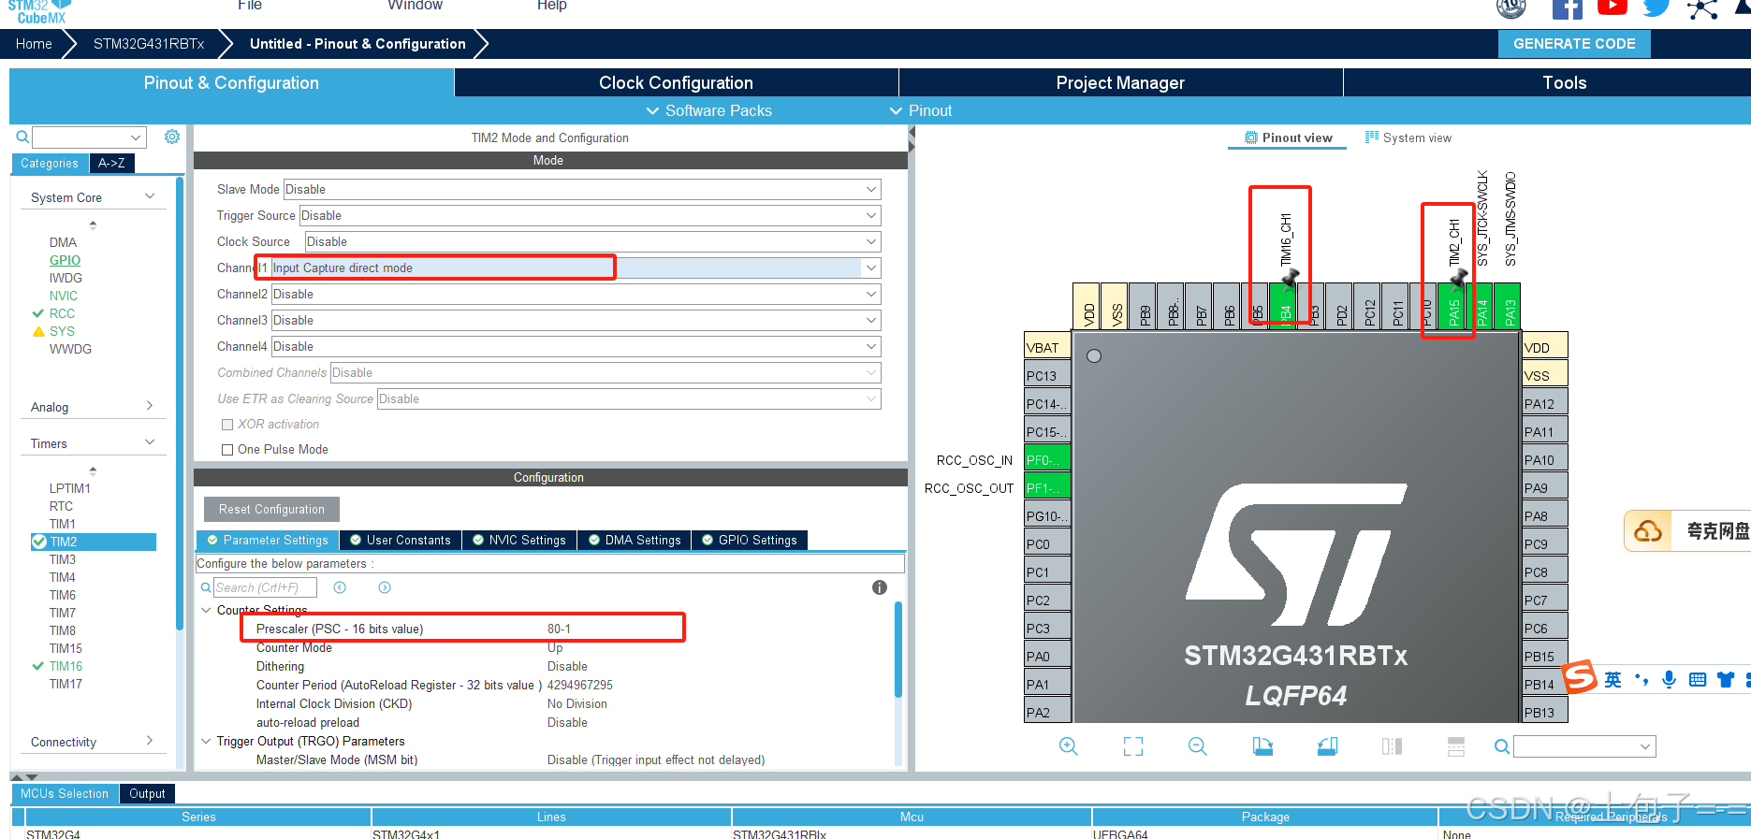Viewport: 1751px width, 839px height.
Task: Expand the Analog category
Action: [x=150, y=406]
